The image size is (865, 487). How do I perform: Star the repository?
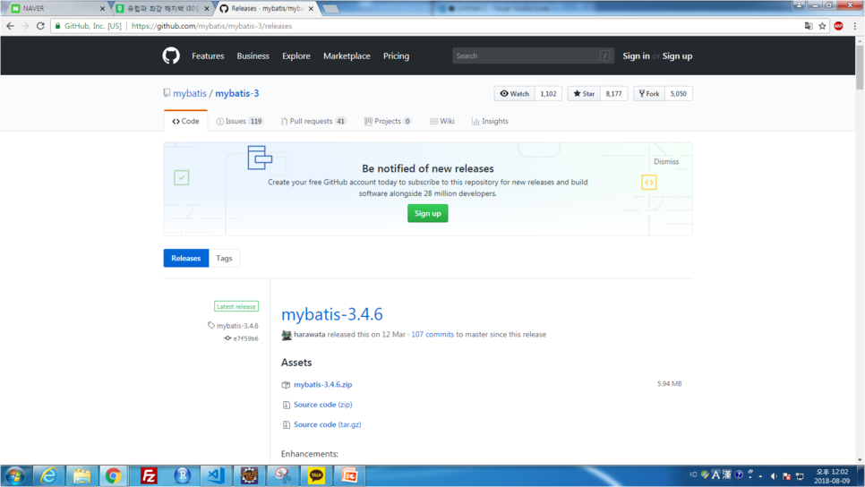click(584, 93)
